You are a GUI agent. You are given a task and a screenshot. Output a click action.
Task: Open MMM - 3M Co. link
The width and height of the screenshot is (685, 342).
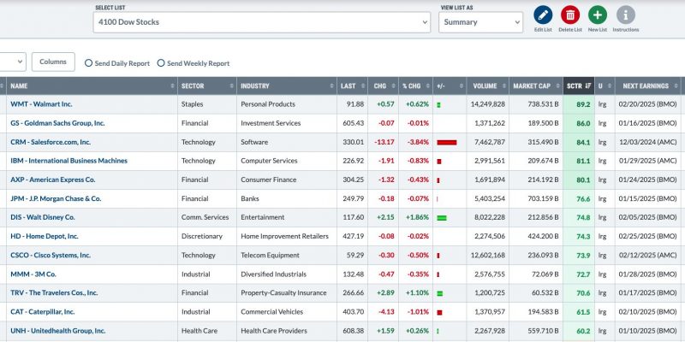click(x=33, y=274)
